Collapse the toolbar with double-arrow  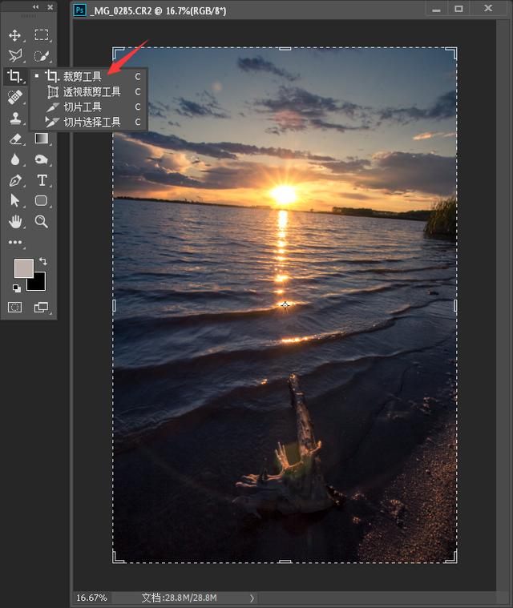(x=35, y=7)
